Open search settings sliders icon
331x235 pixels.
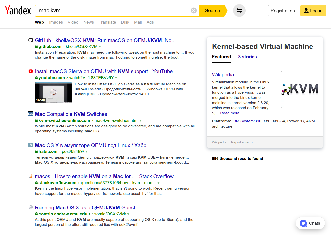point(239,11)
